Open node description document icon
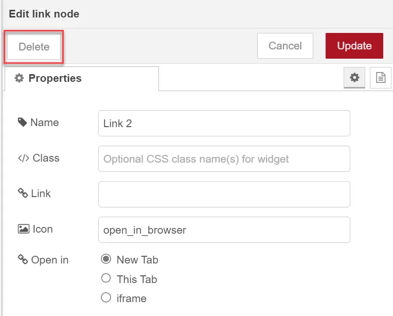 tap(381, 78)
